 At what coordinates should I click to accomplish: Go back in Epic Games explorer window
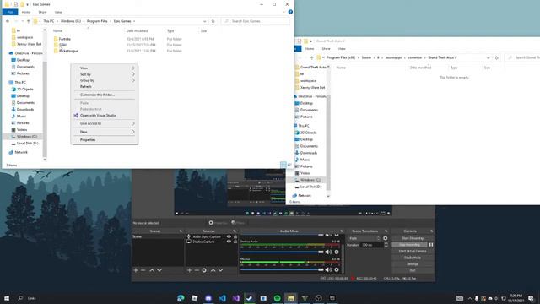8,21
